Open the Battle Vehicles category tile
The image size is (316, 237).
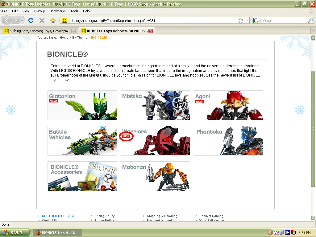coord(82,141)
